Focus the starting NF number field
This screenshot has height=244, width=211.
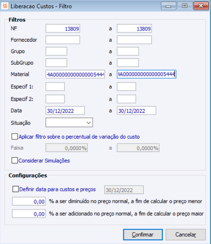coord(63,28)
